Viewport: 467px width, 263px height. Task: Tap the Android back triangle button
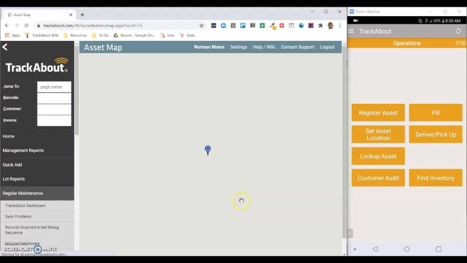point(375,249)
